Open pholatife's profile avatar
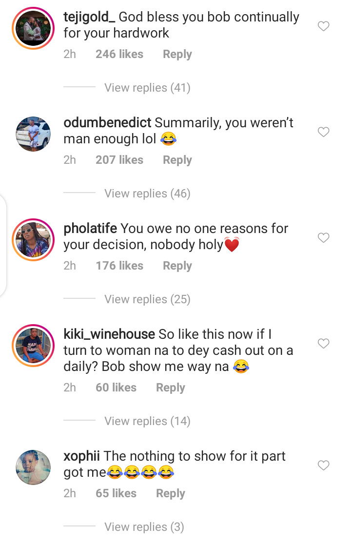The width and height of the screenshot is (351, 544). (33, 240)
